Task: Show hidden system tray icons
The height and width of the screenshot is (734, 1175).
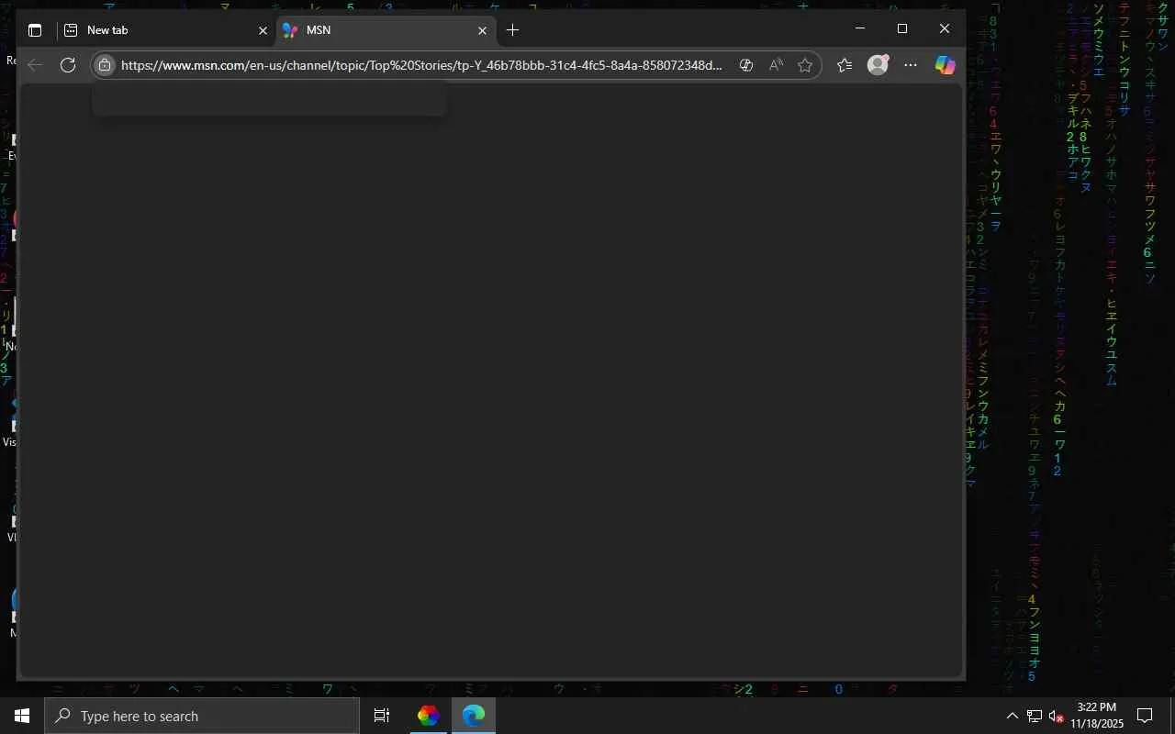Action: 1013,716
